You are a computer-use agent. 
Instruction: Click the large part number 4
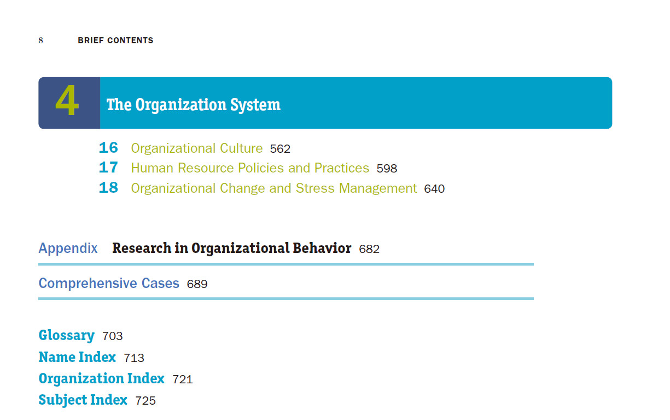(67, 103)
